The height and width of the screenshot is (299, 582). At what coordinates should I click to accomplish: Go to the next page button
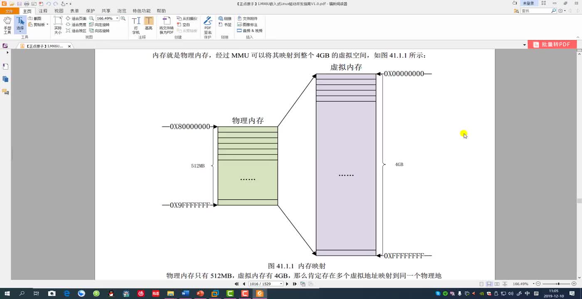pos(287,284)
